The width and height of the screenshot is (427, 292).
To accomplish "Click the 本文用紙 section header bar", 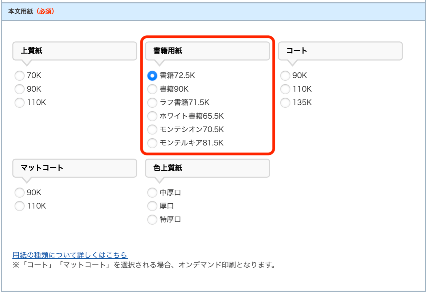I will pos(213,12).
